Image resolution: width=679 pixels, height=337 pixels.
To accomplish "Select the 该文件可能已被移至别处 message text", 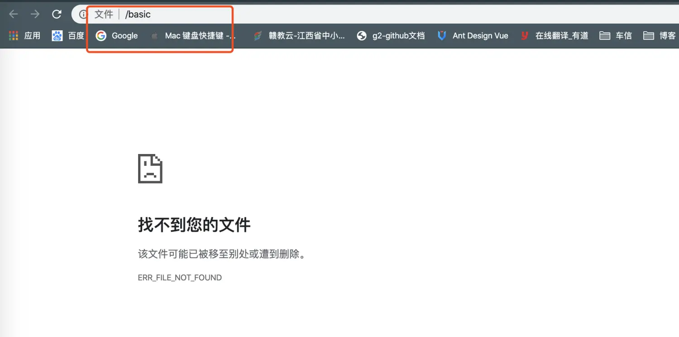I will click(x=222, y=254).
